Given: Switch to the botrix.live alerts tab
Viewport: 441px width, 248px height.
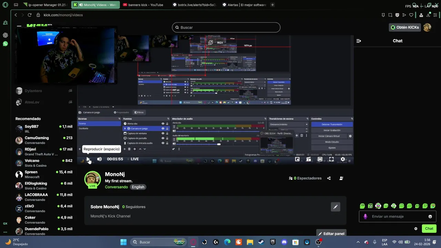Looking at the screenshot, I should [194, 5].
